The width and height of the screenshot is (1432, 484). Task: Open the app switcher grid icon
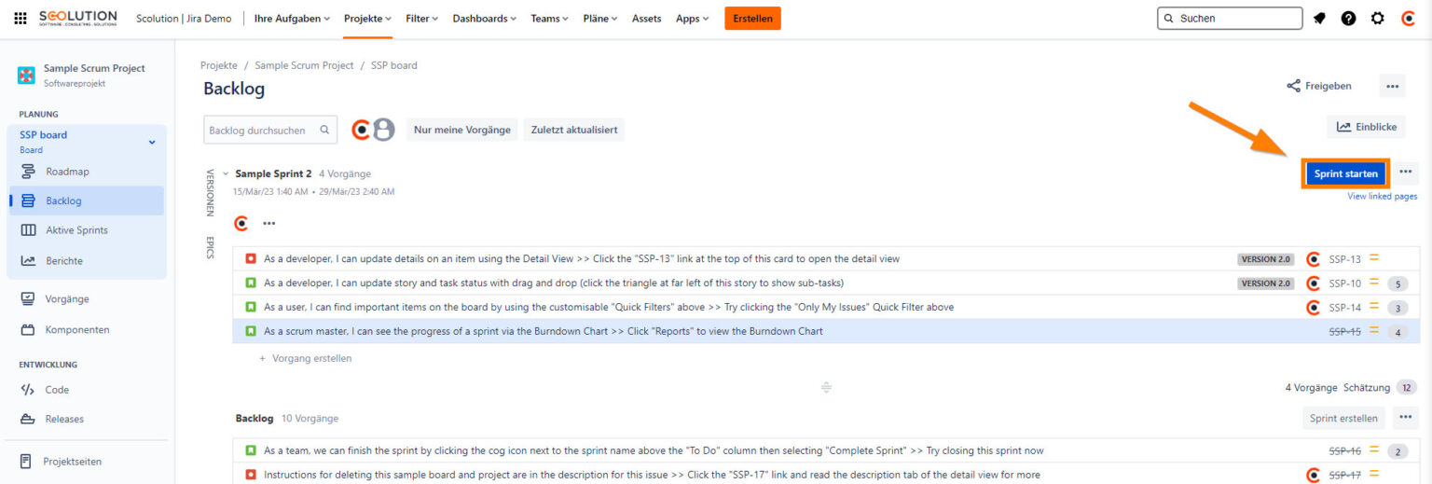[21, 19]
